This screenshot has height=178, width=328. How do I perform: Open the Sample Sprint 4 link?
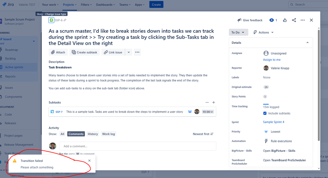coord(273,122)
